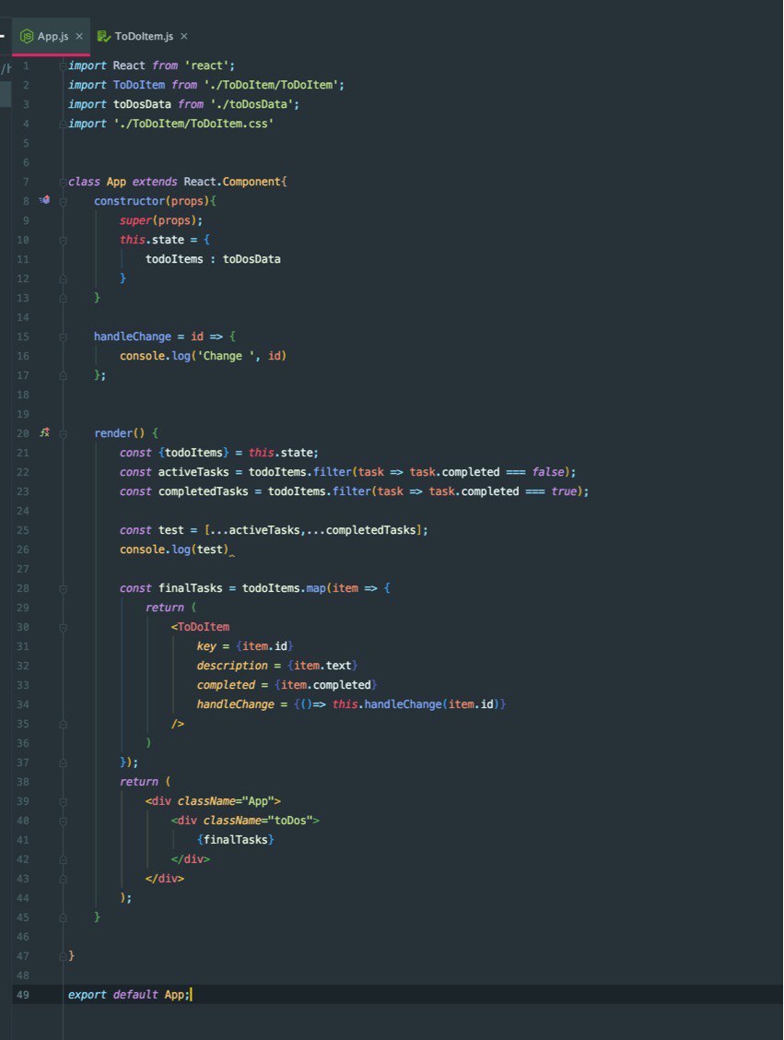
Task: Click the ToDoItem.js tab file icon
Action: tap(103, 36)
